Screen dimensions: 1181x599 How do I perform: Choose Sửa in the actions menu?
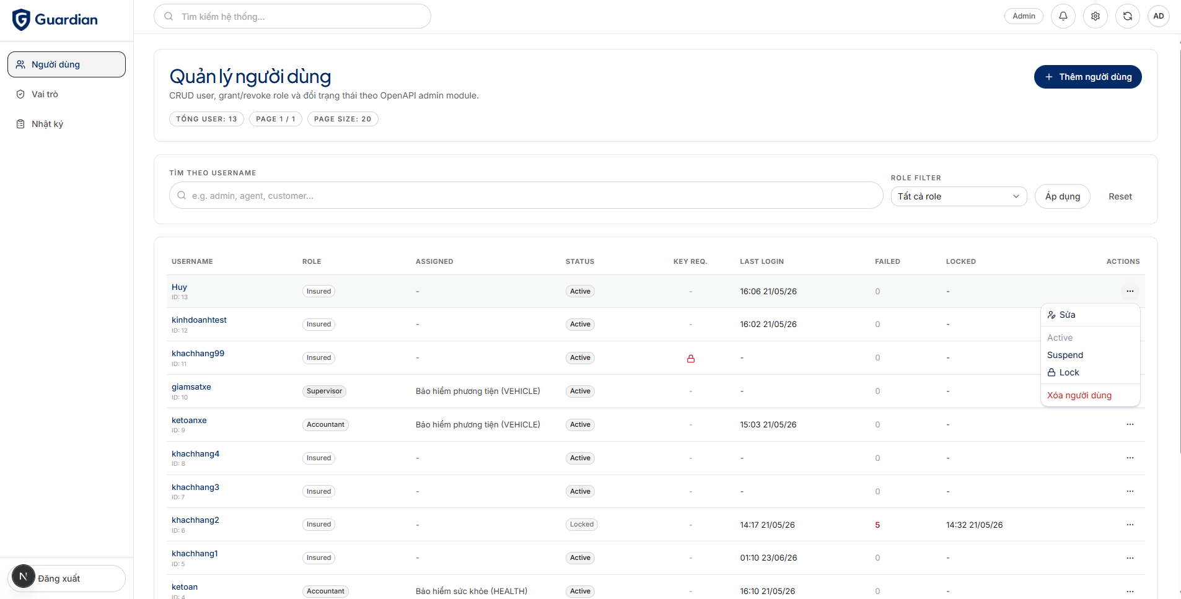coord(1091,315)
